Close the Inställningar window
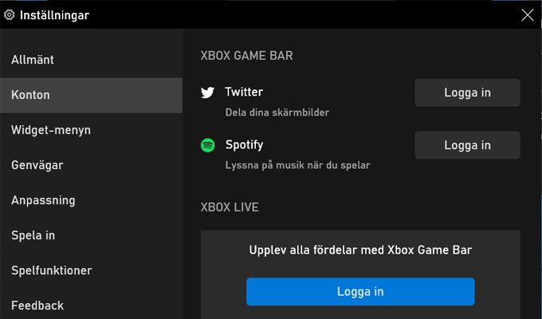542x319 pixels. click(x=528, y=15)
